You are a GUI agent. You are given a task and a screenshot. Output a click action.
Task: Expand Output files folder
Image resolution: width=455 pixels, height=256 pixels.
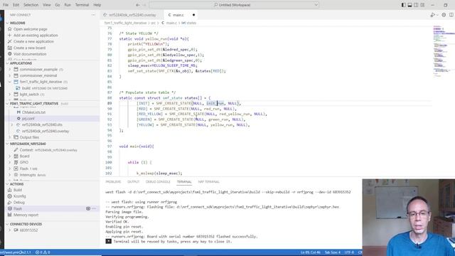point(10,137)
